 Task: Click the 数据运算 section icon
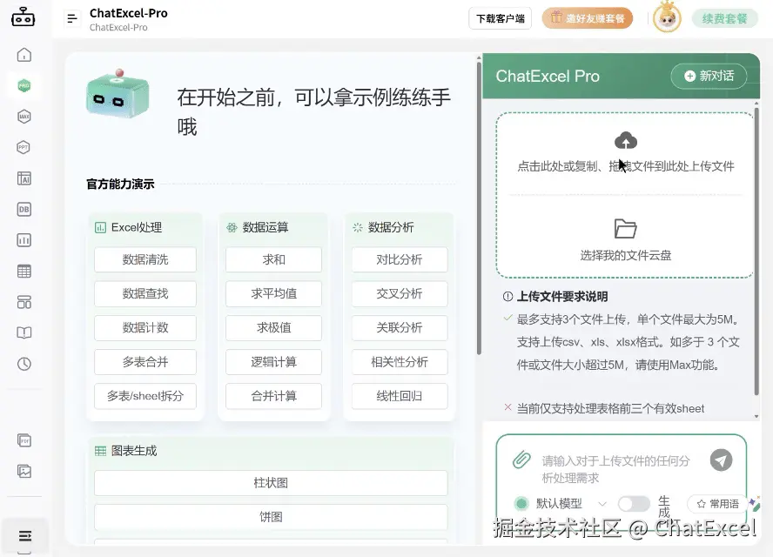(232, 227)
